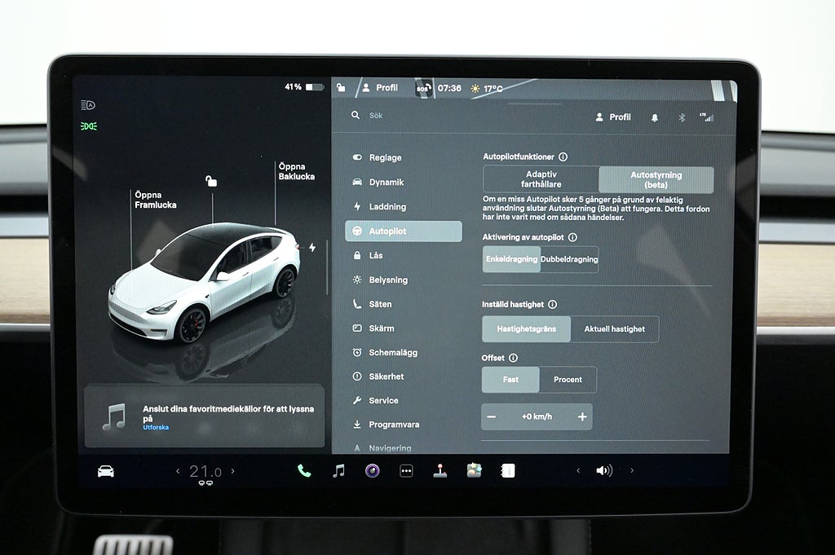Click the Sök search field
The height and width of the screenshot is (555, 835).
[x=424, y=116]
